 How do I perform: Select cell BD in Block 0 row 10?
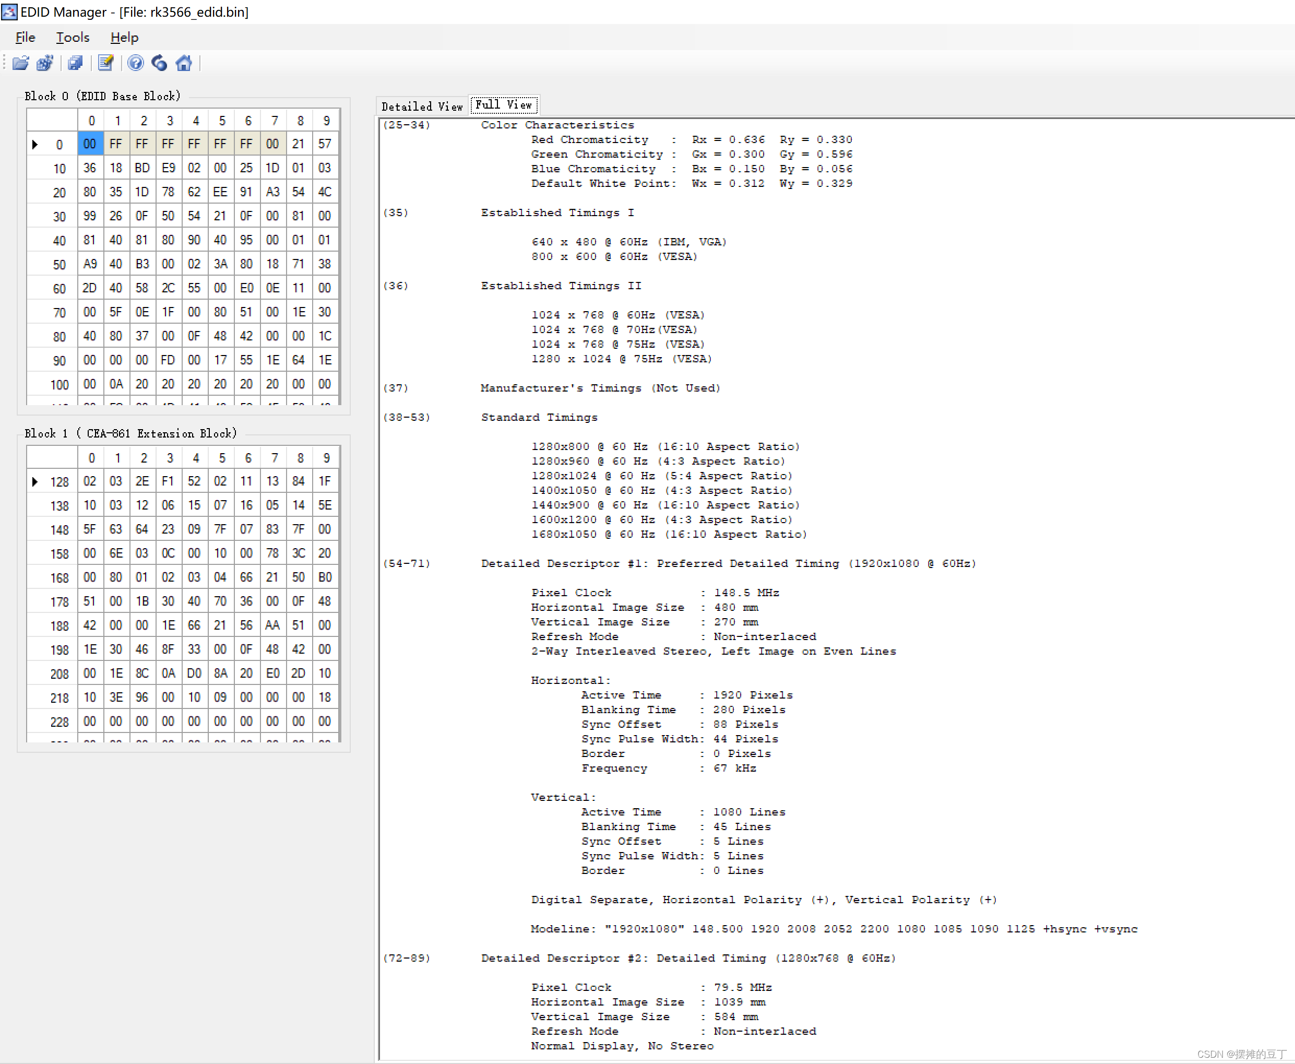click(x=142, y=168)
